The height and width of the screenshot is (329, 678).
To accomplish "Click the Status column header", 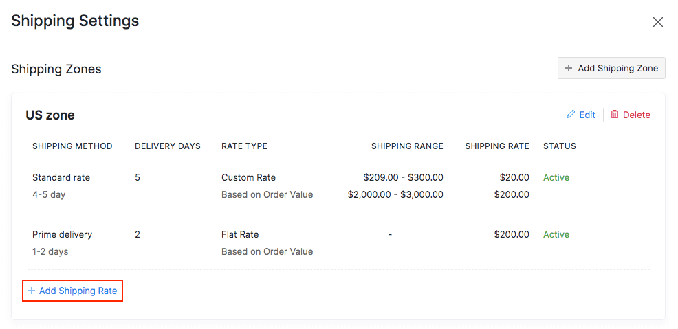I will tap(560, 146).
